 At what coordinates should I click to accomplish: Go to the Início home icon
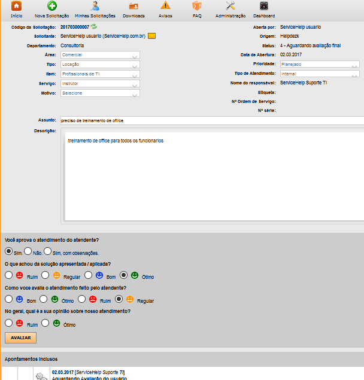click(16, 6)
